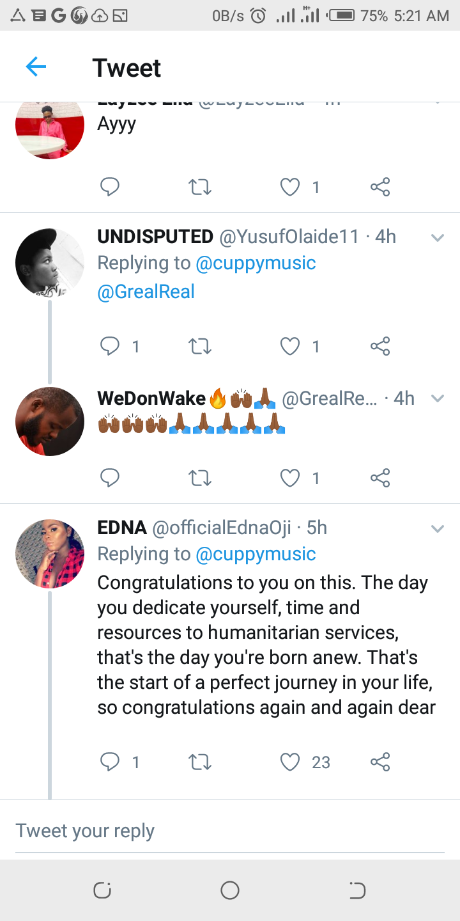460x921 pixels.
Task: Open dropdown menu on WeDonWake's tweet
Action: pyautogui.click(x=438, y=398)
